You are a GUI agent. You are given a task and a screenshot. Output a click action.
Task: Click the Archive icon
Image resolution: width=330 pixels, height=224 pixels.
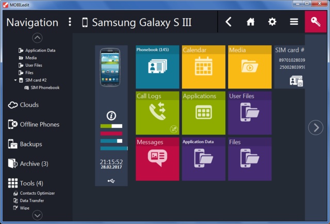coord(12,163)
